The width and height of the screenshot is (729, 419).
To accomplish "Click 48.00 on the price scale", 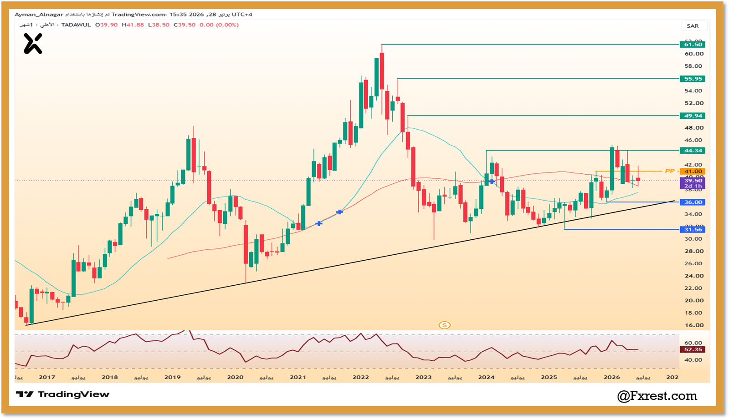I will point(694,128).
